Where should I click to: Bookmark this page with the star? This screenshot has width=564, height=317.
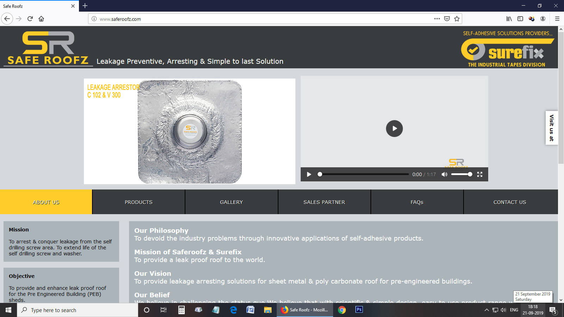coord(457,19)
